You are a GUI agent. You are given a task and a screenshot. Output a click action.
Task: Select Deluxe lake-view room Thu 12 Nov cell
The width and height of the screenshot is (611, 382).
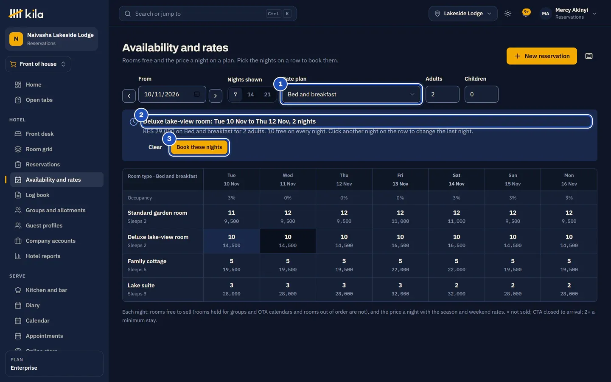(x=344, y=241)
